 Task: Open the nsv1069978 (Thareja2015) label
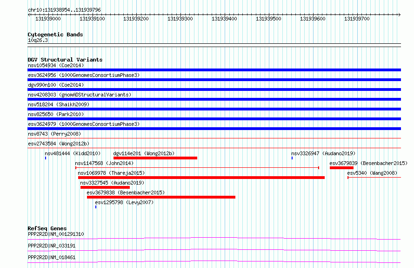[x=111, y=173]
